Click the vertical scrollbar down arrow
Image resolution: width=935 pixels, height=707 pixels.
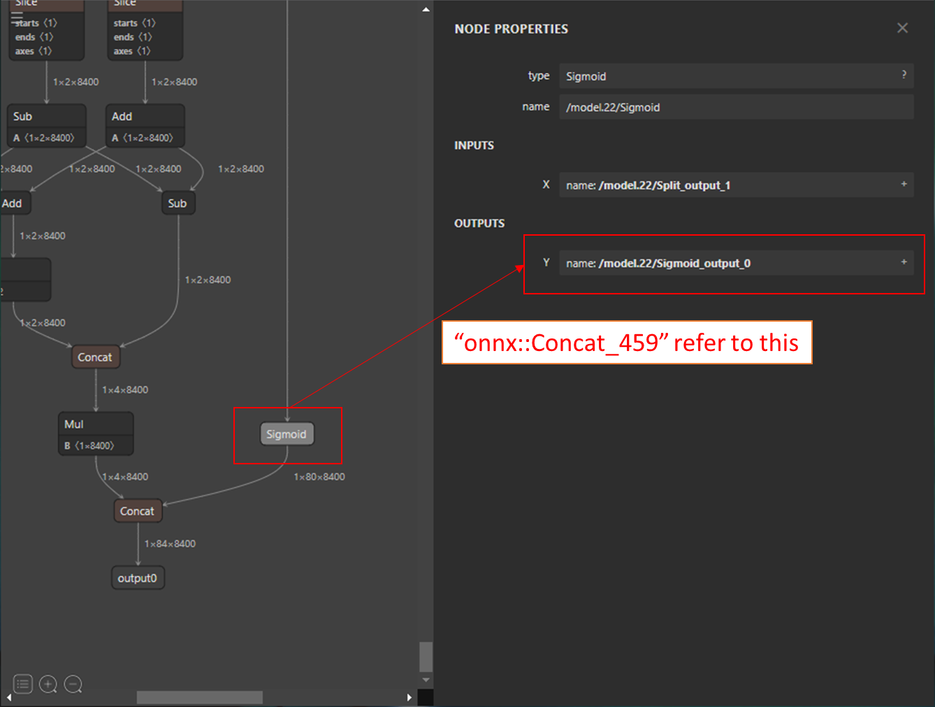[426, 680]
